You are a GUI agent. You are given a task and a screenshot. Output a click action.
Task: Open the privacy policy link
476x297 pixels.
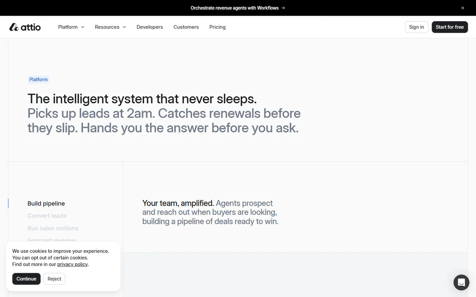point(73,264)
